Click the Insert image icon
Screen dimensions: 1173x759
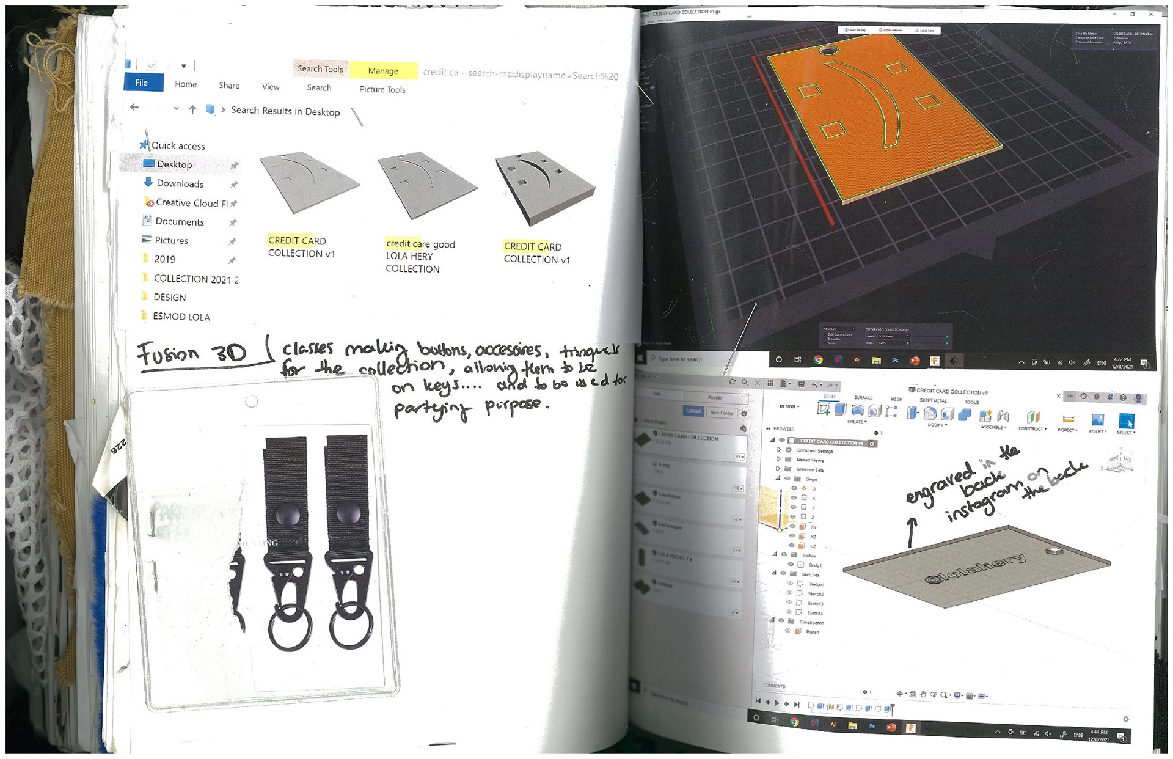point(1098,419)
